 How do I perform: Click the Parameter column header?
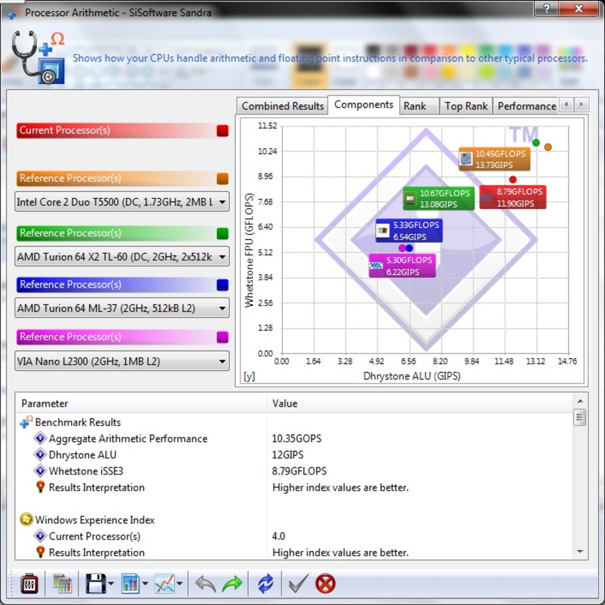click(x=141, y=403)
